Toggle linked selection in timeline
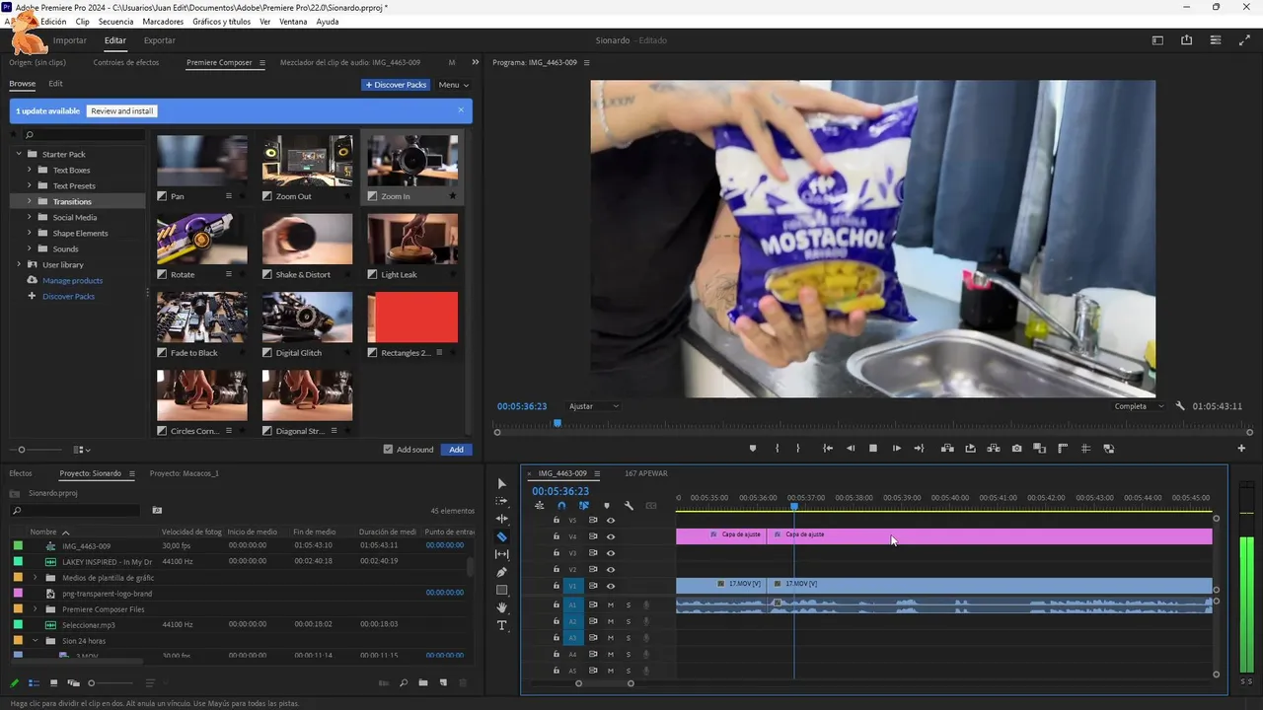Image resolution: width=1263 pixels, height=710 pixels. pos(584,506)
